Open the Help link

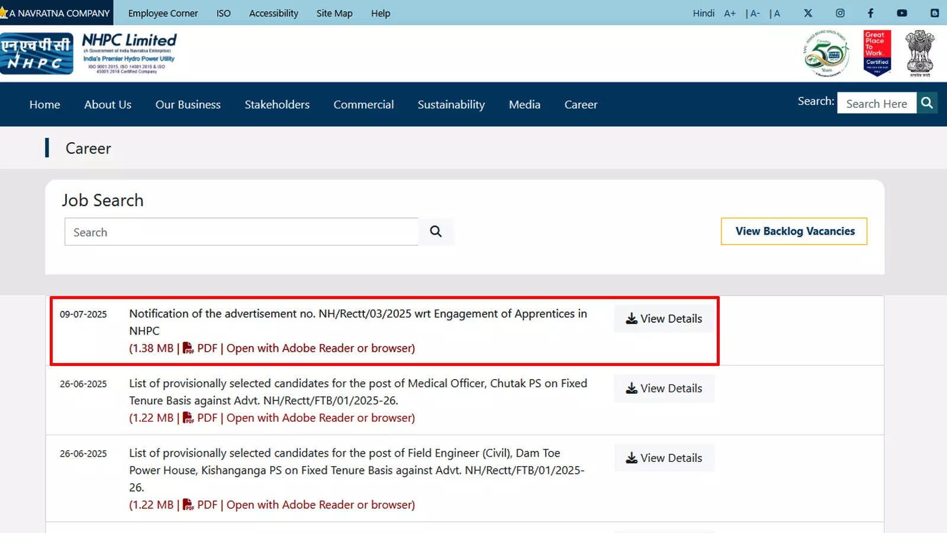point(381,13)
